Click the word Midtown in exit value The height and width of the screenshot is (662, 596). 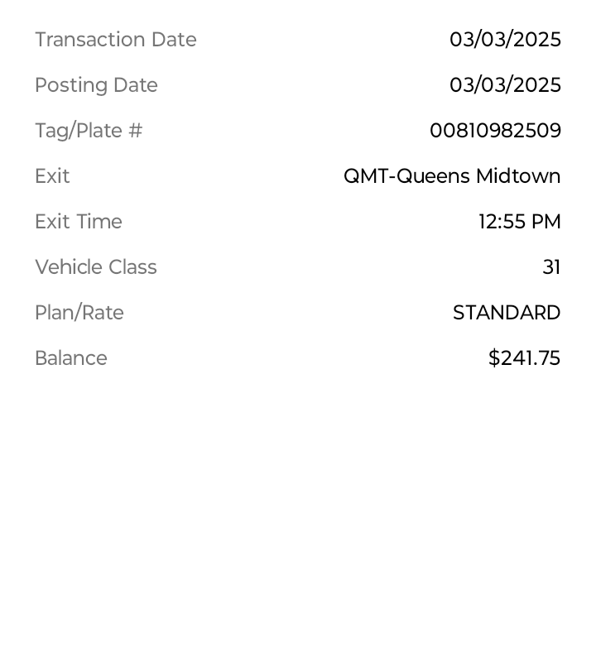point(519,176)
